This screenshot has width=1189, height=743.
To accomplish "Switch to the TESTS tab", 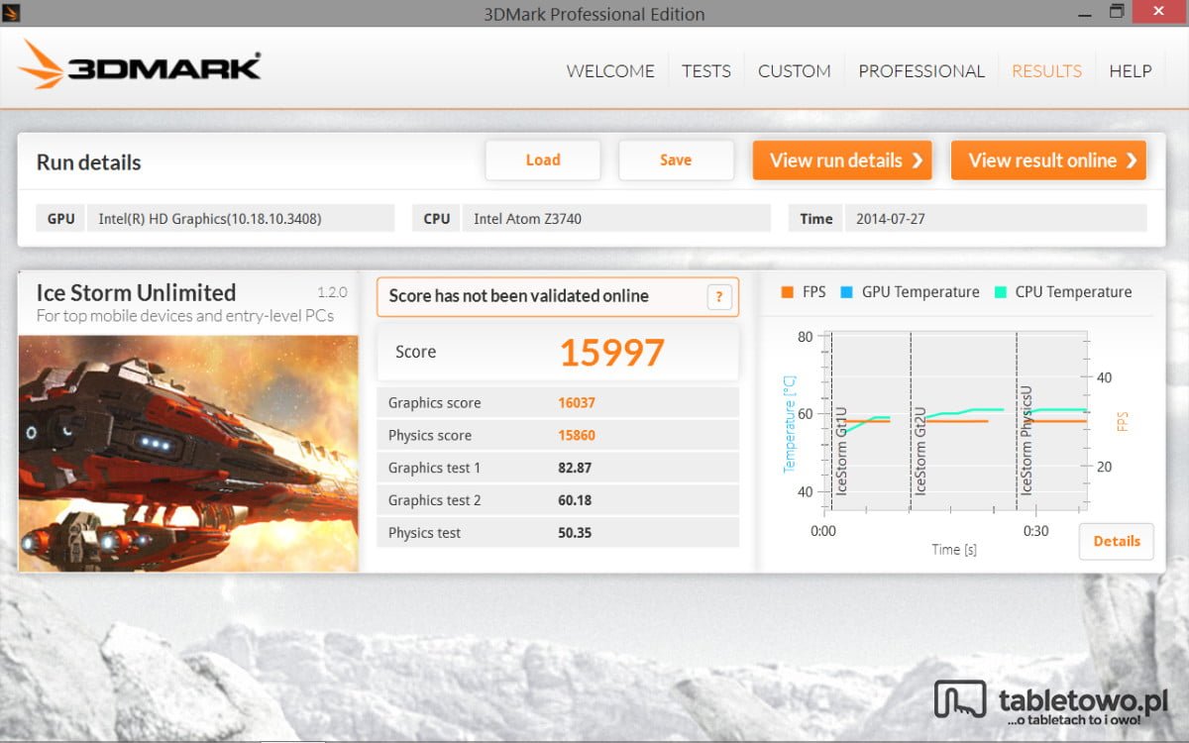I will click(706, 71).
